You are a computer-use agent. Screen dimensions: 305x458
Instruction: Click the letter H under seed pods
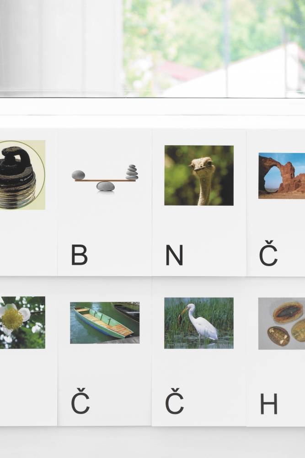click(x=268, y=403)
